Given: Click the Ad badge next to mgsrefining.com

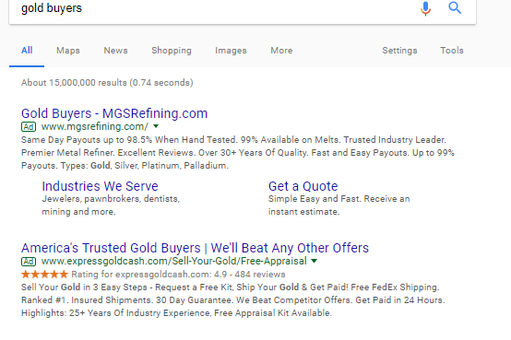Looking at the screenshot, I should [x=29, y=126].
